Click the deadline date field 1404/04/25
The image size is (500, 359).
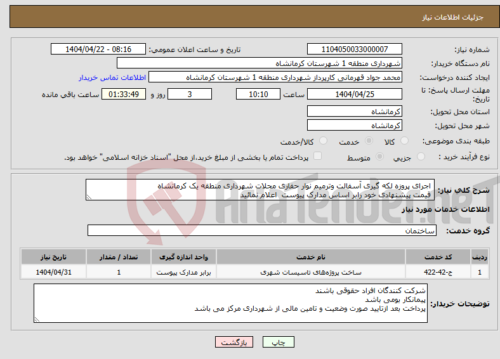354,94
